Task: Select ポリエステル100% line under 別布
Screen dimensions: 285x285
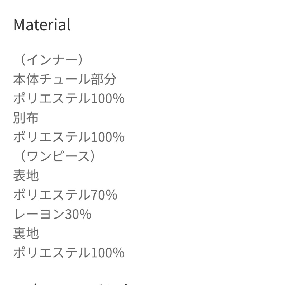Action: tap(69, 137)
